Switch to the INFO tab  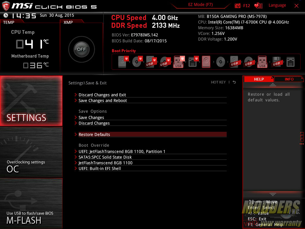coord(289,79)
